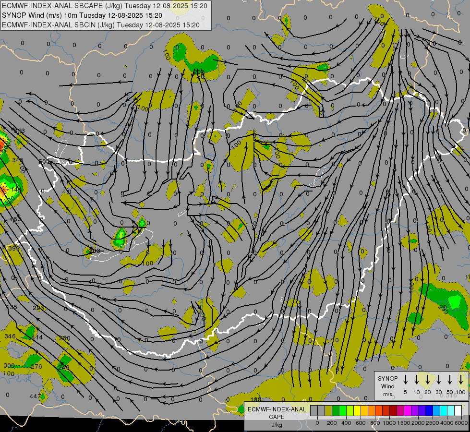Click the SYNOP Wind 10m title line
Image resolution: width=470 pixels, height=432 pixels.
click(82, 15)
